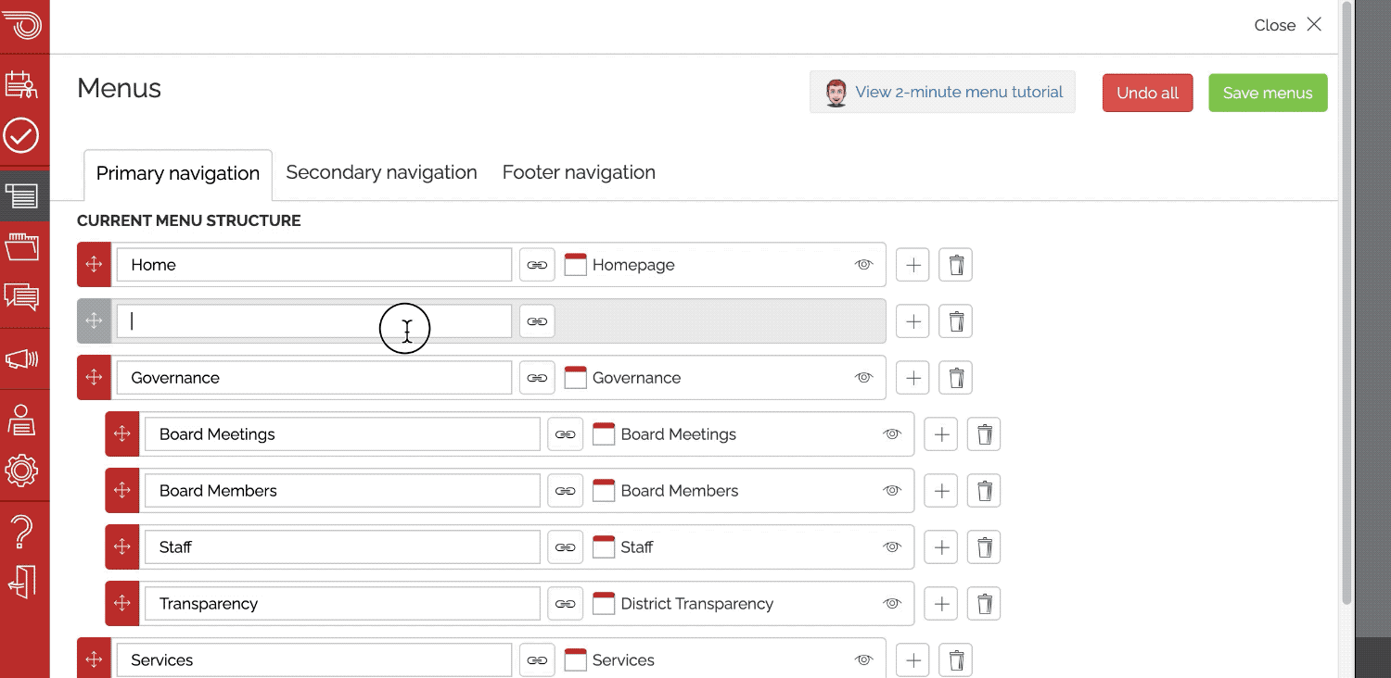Delete the Board Meetings menu item
The height and width of the screenshot is (678, 1391).
click(984, 434)
